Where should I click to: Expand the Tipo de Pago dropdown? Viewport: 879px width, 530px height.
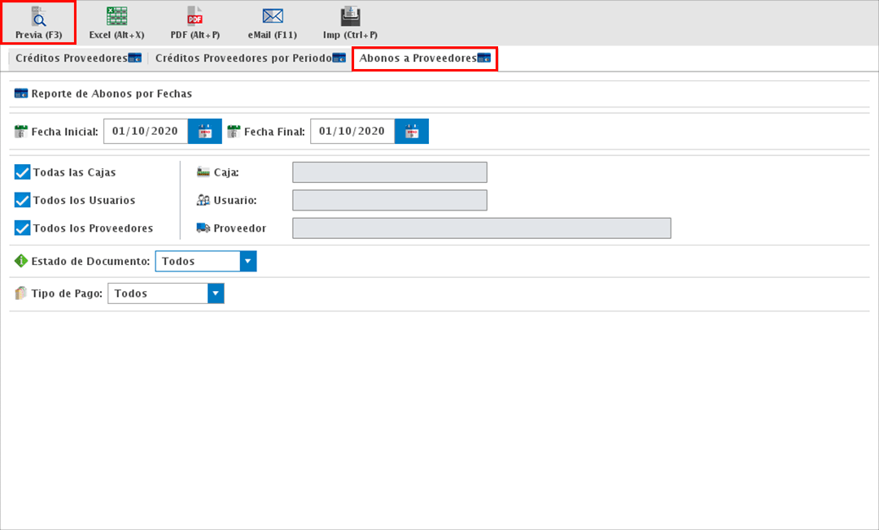point(216,293)
